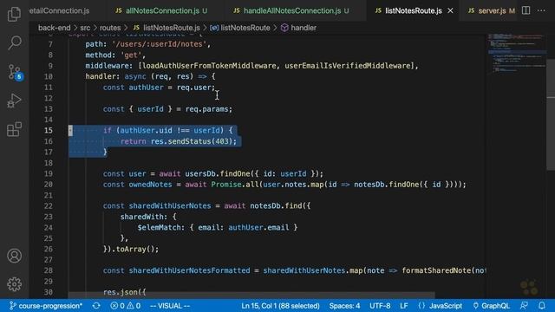The image size is (555, 312).
Task: Click the minimap code overview
Action: (x=517, y=53)
